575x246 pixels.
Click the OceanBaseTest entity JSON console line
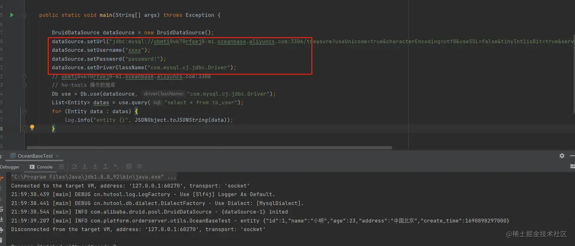tap(260, 221)
